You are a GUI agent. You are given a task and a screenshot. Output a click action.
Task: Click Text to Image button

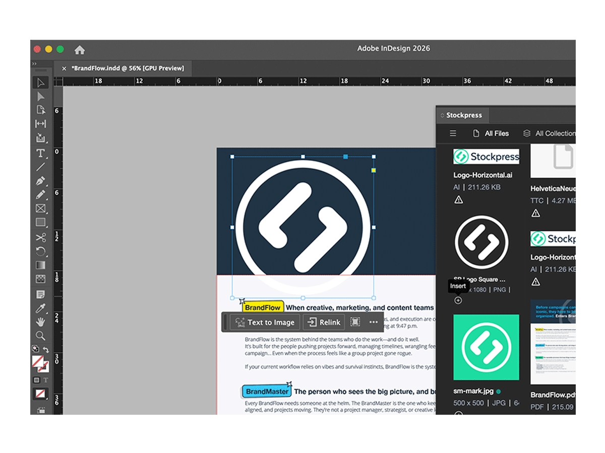265,322
